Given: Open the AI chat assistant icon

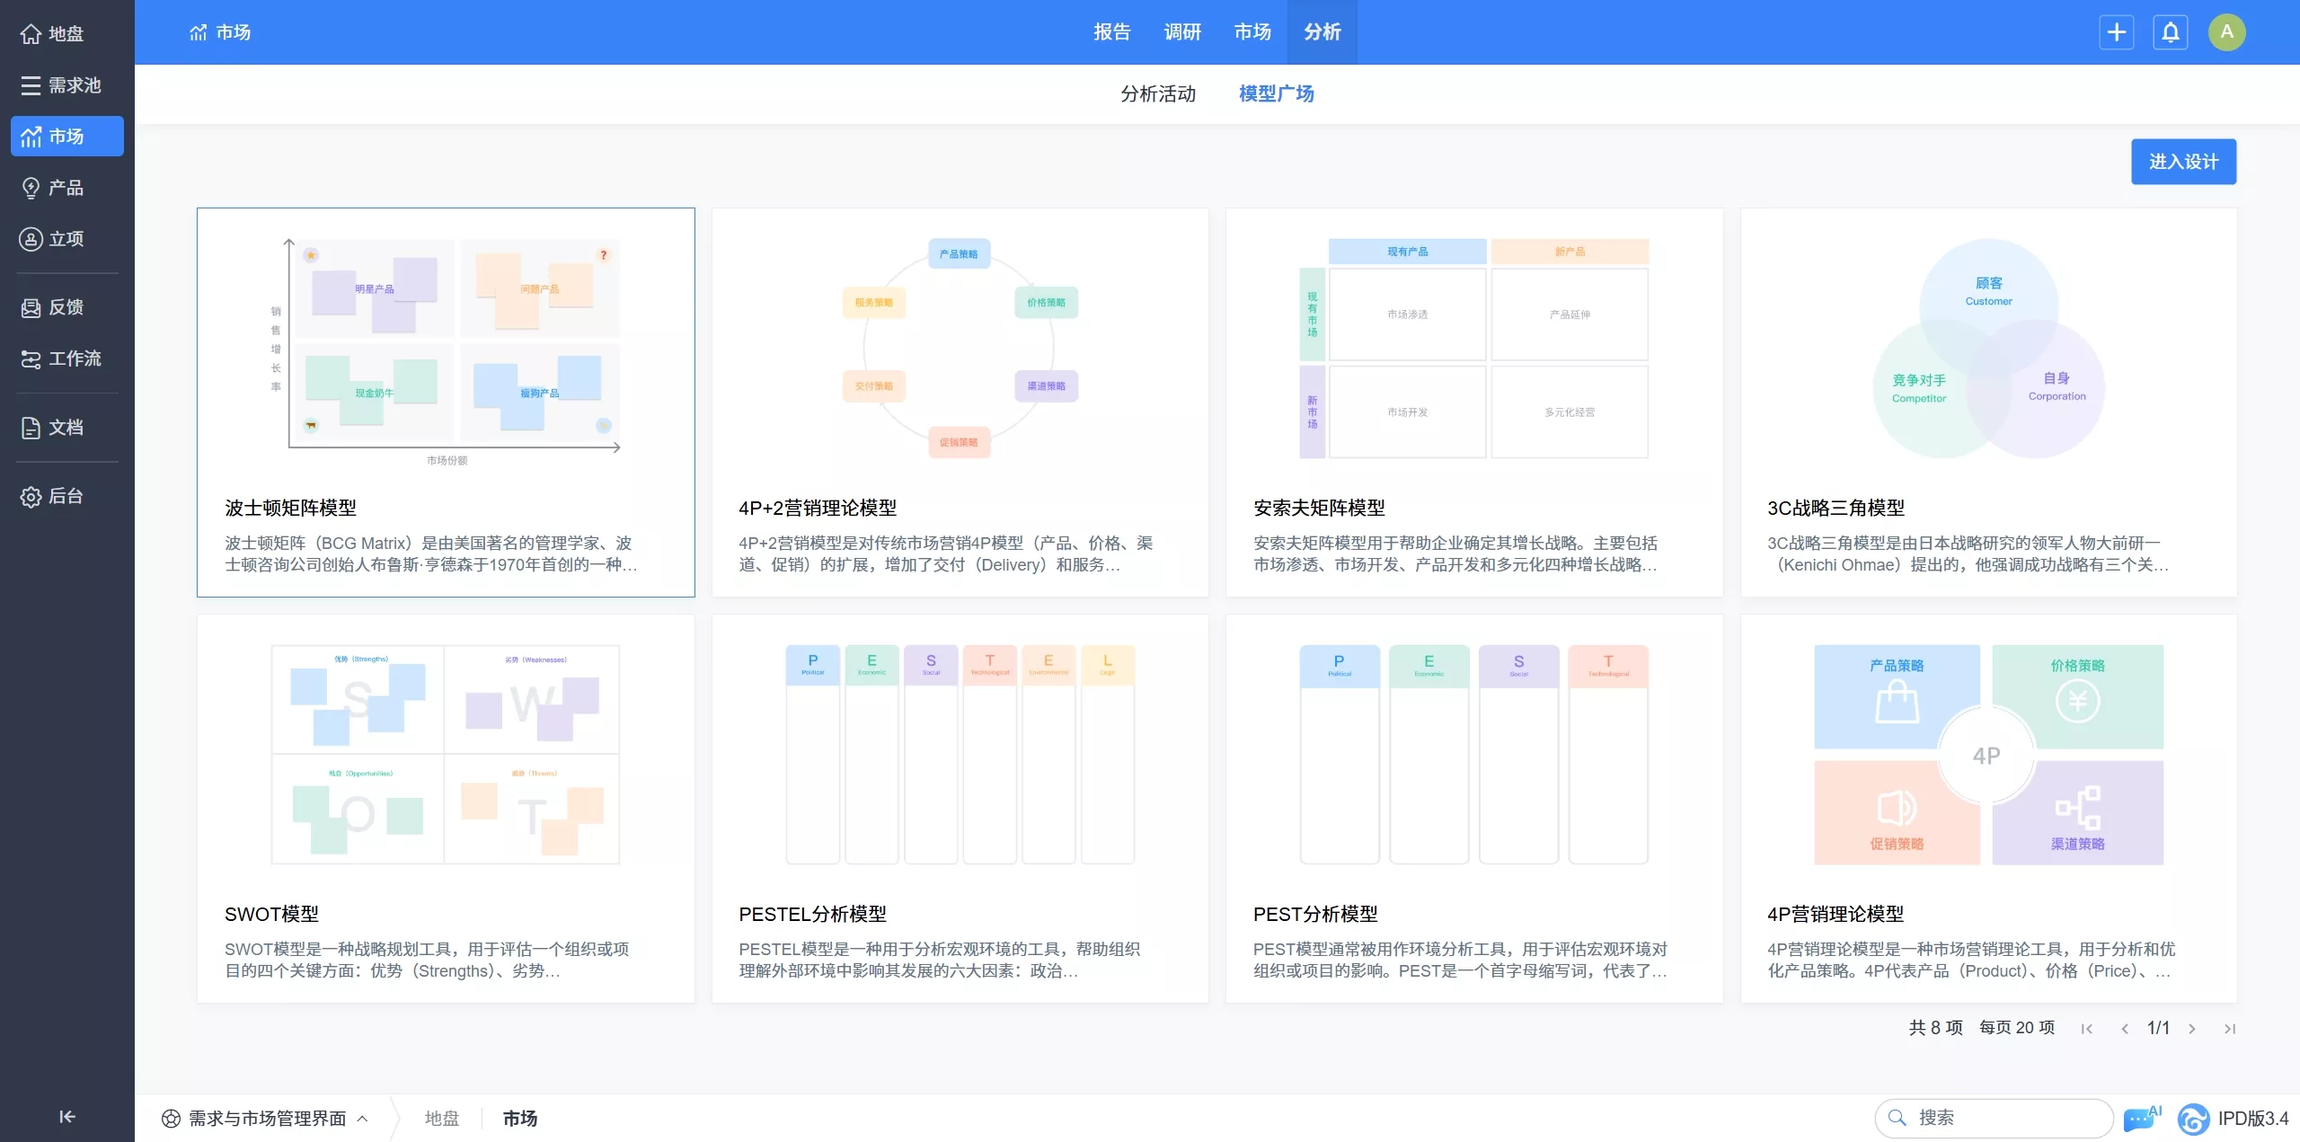Looking at the screenshot, I should 2141,1118.
